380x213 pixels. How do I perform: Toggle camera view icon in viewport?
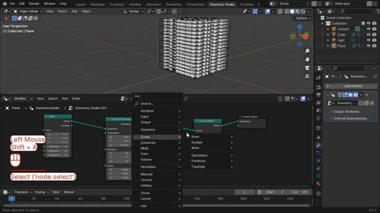[307, 68]
